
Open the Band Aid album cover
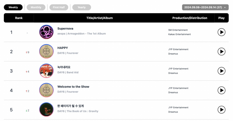point(46,71)
